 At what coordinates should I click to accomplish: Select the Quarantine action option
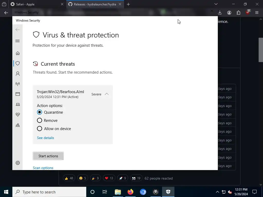pos(50,112)
